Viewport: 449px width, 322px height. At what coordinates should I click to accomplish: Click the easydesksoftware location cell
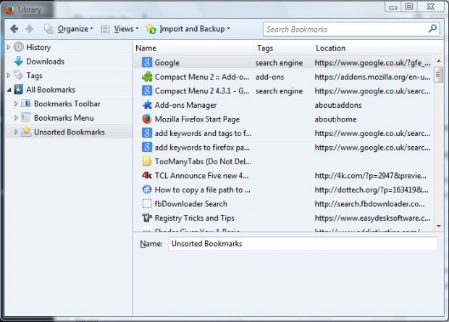tap(372, 218)
